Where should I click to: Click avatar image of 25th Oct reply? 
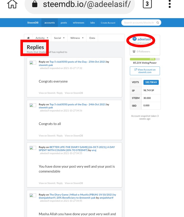coord(33,63)
